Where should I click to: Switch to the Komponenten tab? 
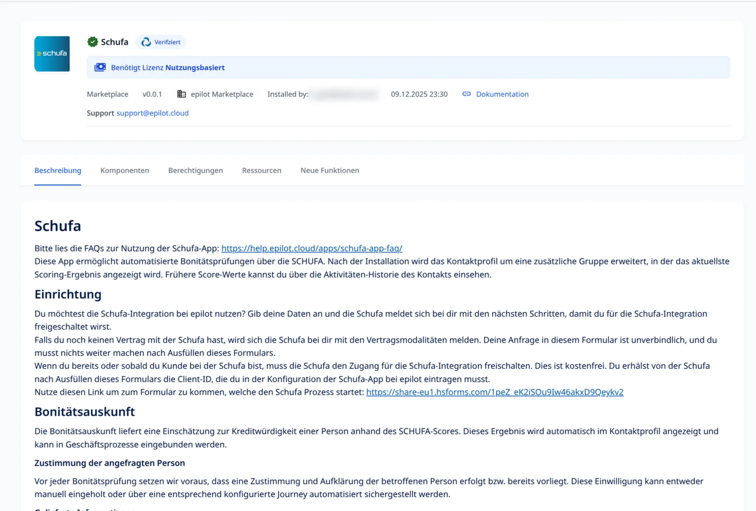[x=125, y=170]
